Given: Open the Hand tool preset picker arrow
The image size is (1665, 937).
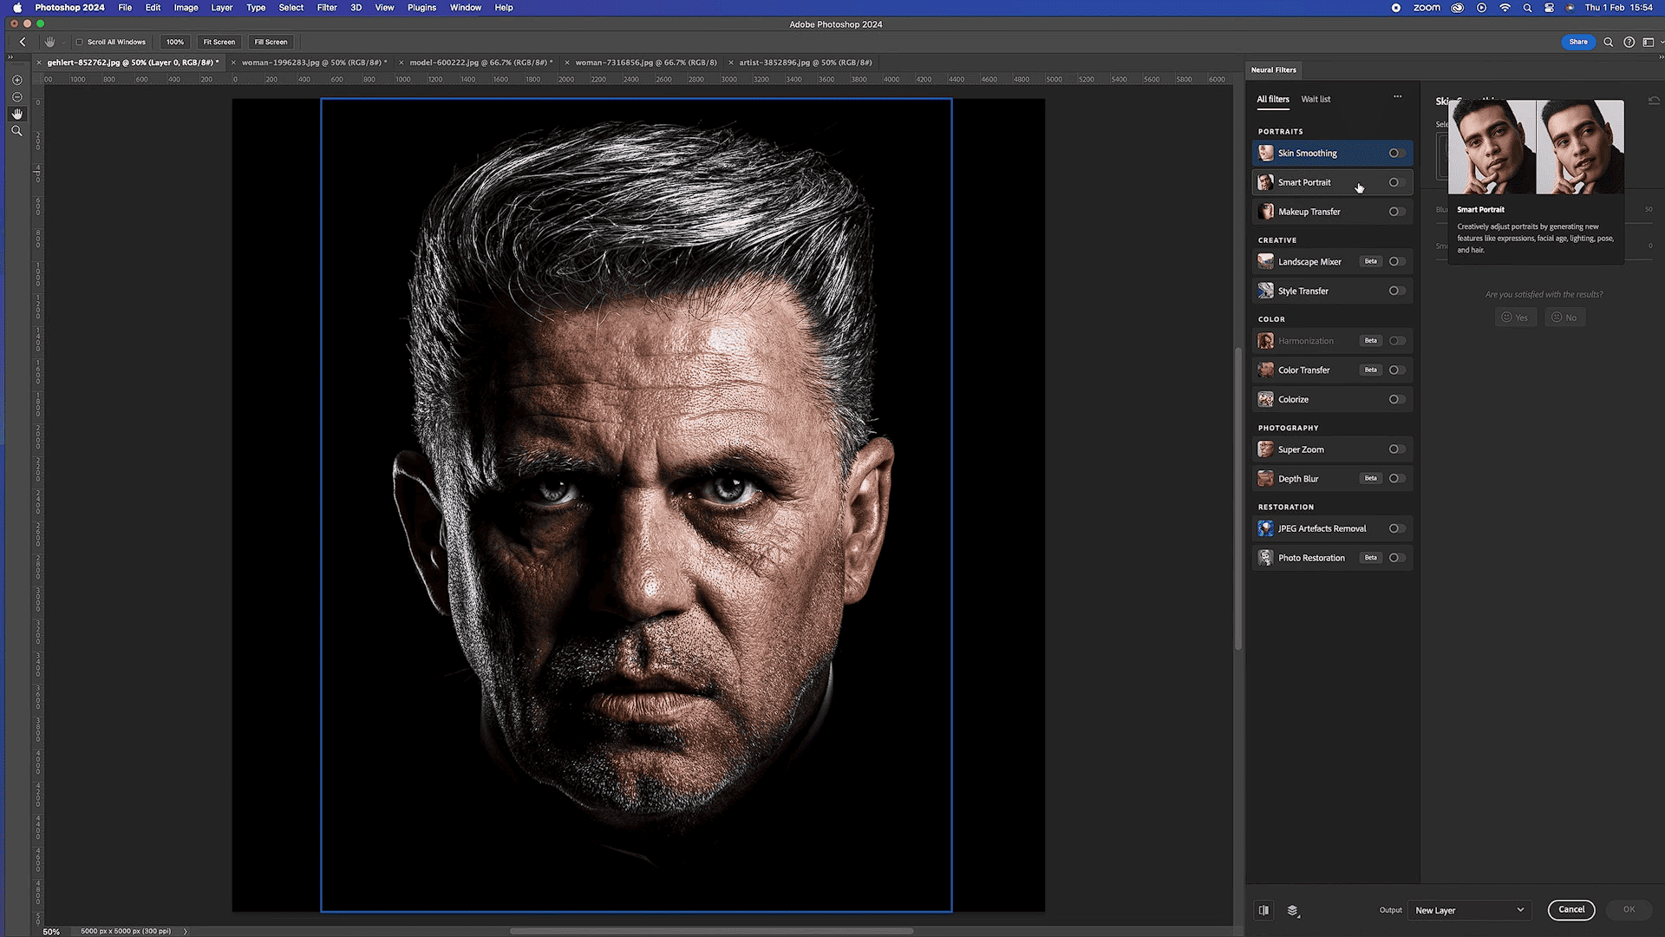Looking at the screenshot, I should (63, 43).
